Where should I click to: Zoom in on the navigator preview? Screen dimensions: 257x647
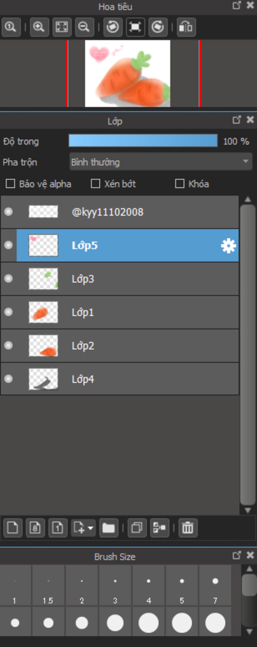(x=39, y=27)
